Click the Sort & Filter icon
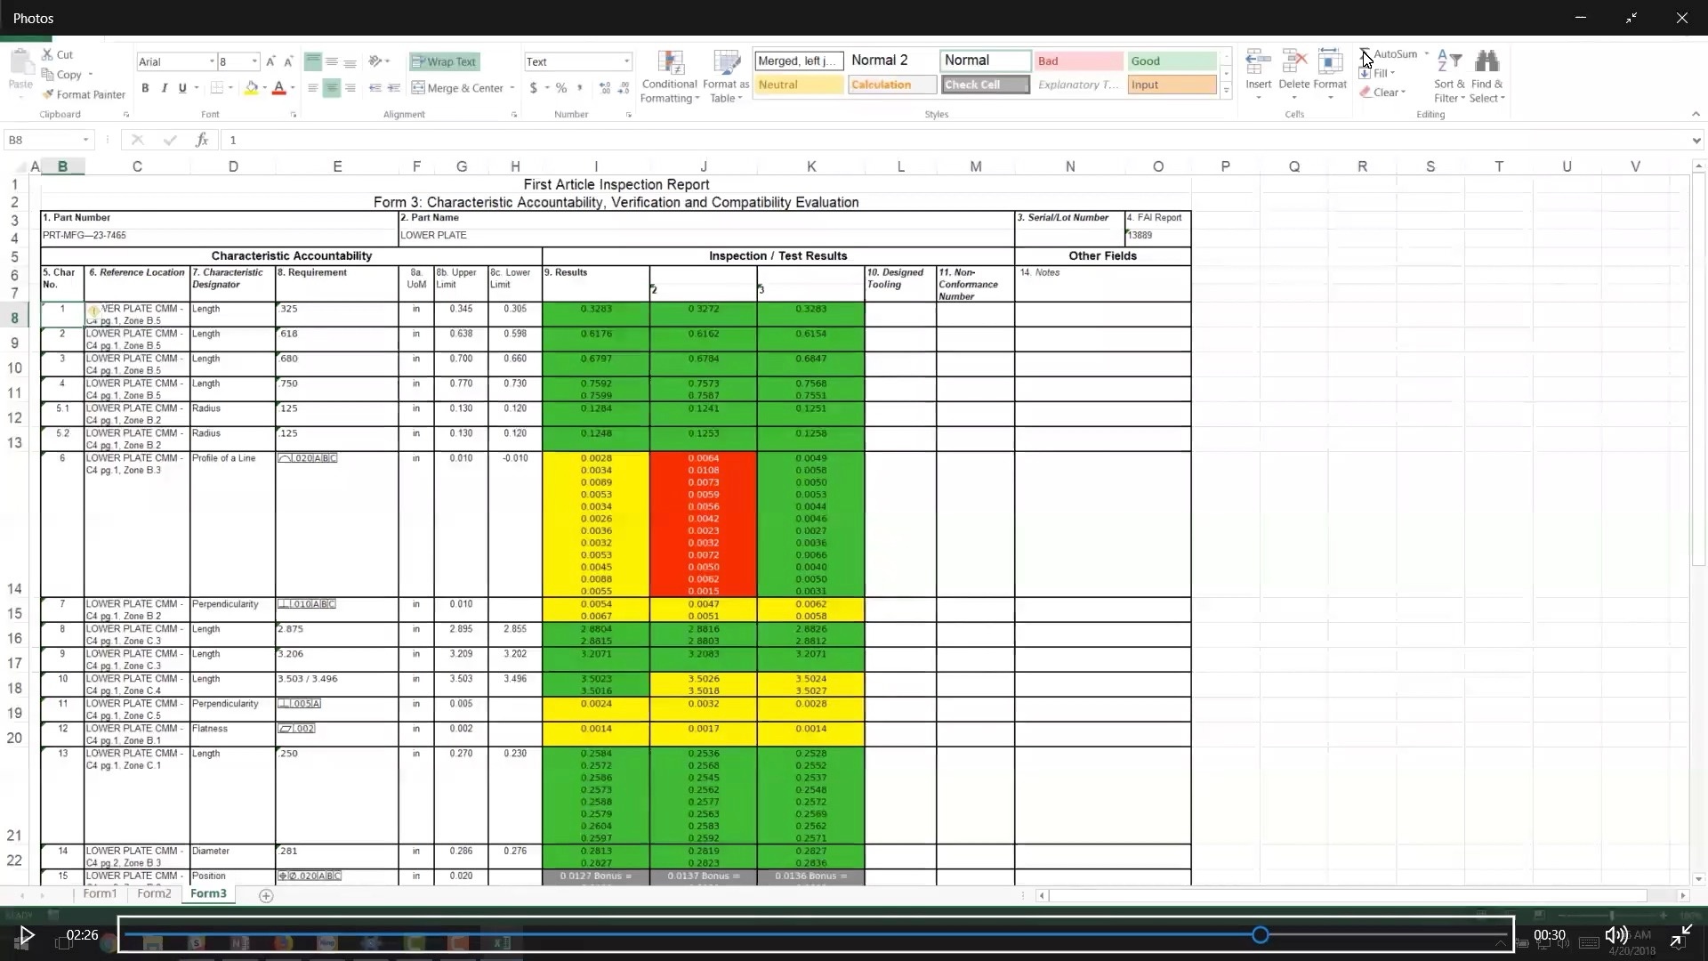The width and height of the screenshot is (1708, 961). point(1449,64)
